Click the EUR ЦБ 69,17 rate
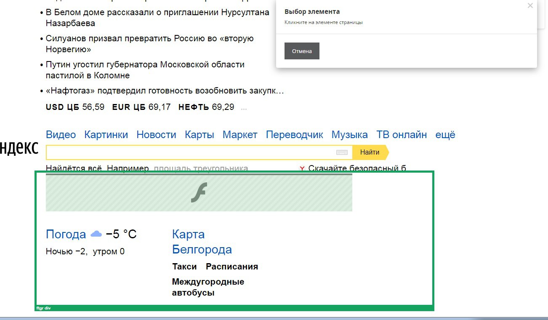Image resolution: width=548 pixels, height=320 pixels. coord(141,107)
